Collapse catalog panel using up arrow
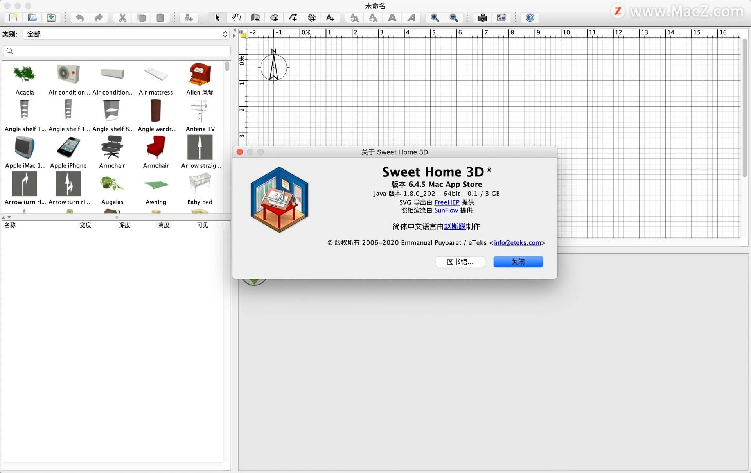 [x=4, y=217]
